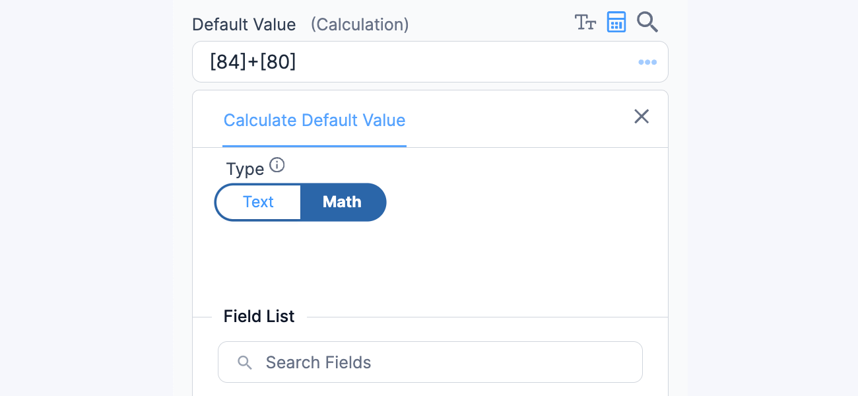
Task: Select the text type Tt icon
Action: click(585, 22)
